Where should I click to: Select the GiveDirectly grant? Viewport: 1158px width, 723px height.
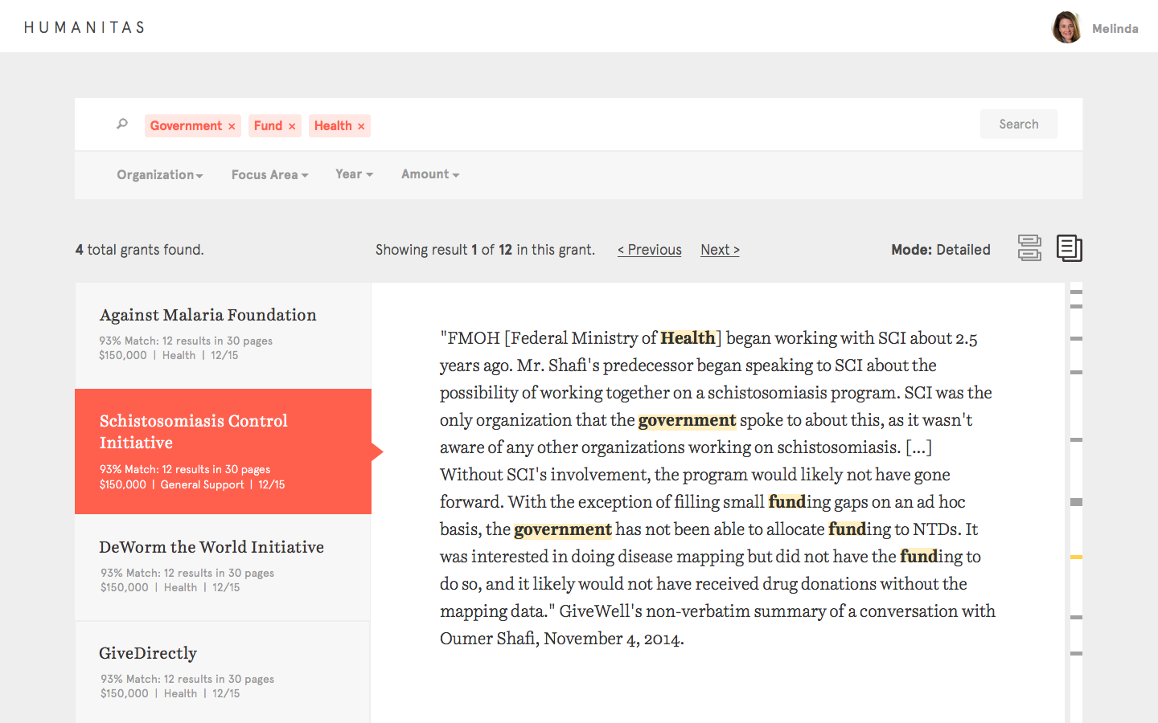coord(223,672)
